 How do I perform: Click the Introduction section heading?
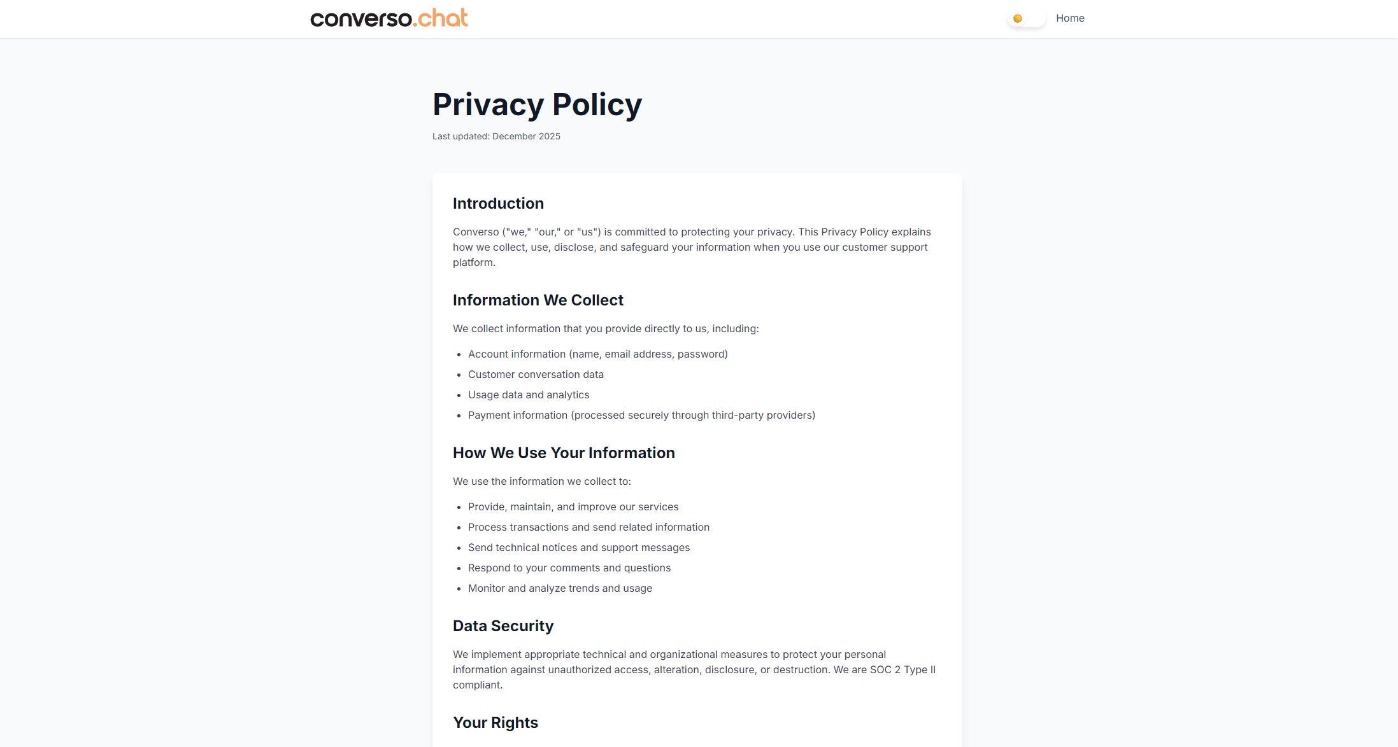[x=498, y=204]
